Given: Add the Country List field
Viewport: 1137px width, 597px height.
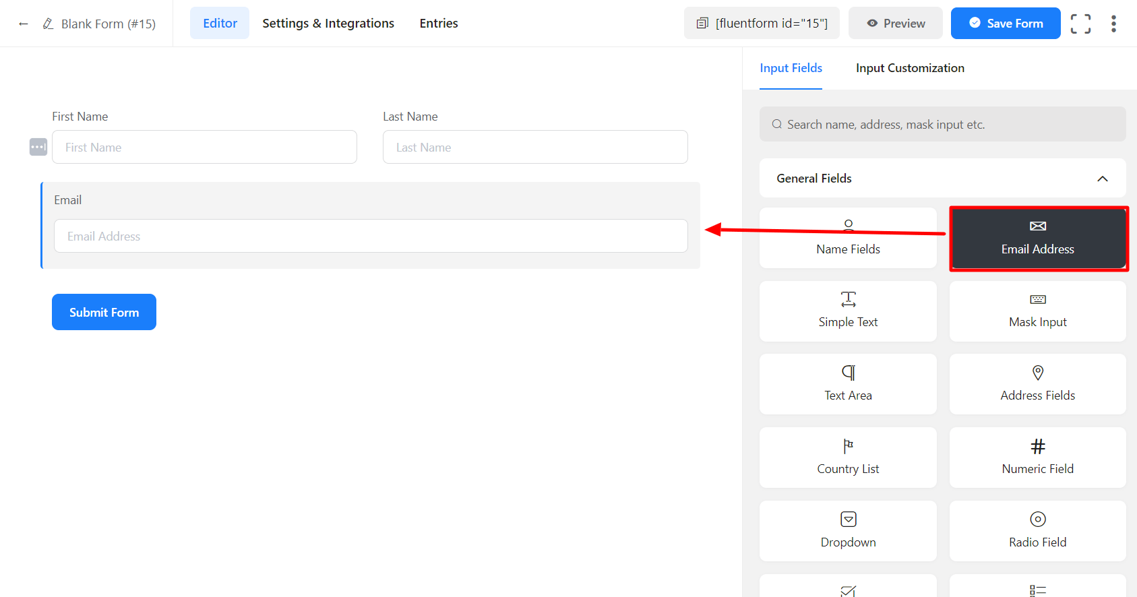Looking at the screenshot, I should click(848, 458).
